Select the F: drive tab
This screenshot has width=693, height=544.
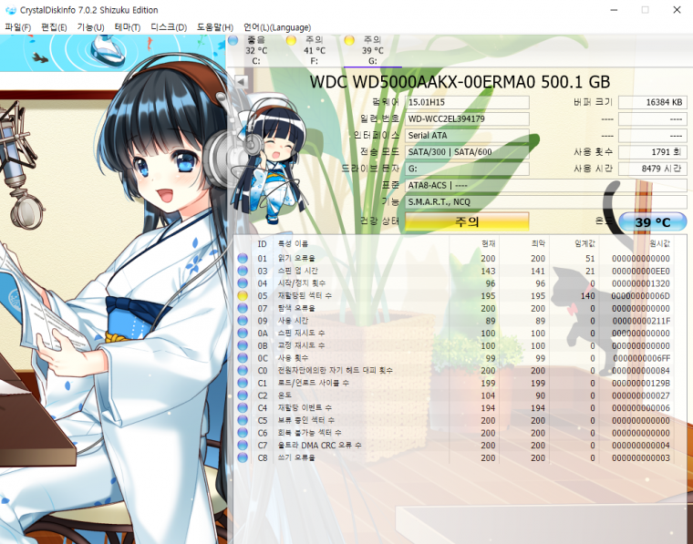pyautogui.click(x=315, y=51)
